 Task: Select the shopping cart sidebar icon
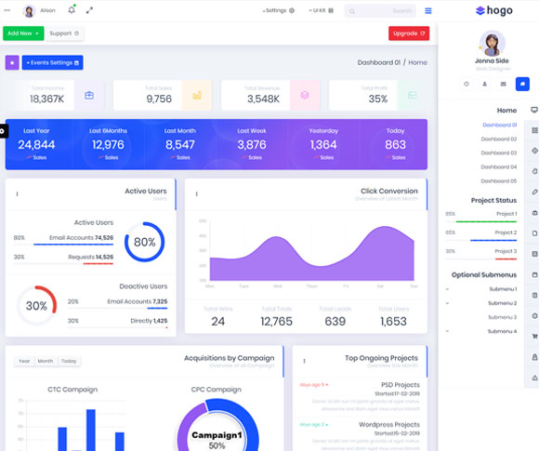click(x=534, y=337)
